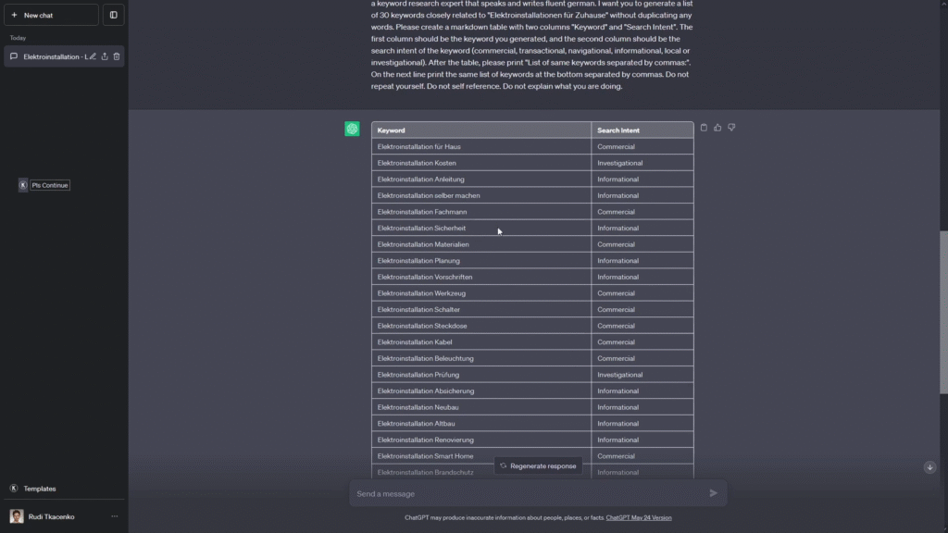948x533 pixels.
Task: Give the response a thumbs down
Action: click(731, 128)
